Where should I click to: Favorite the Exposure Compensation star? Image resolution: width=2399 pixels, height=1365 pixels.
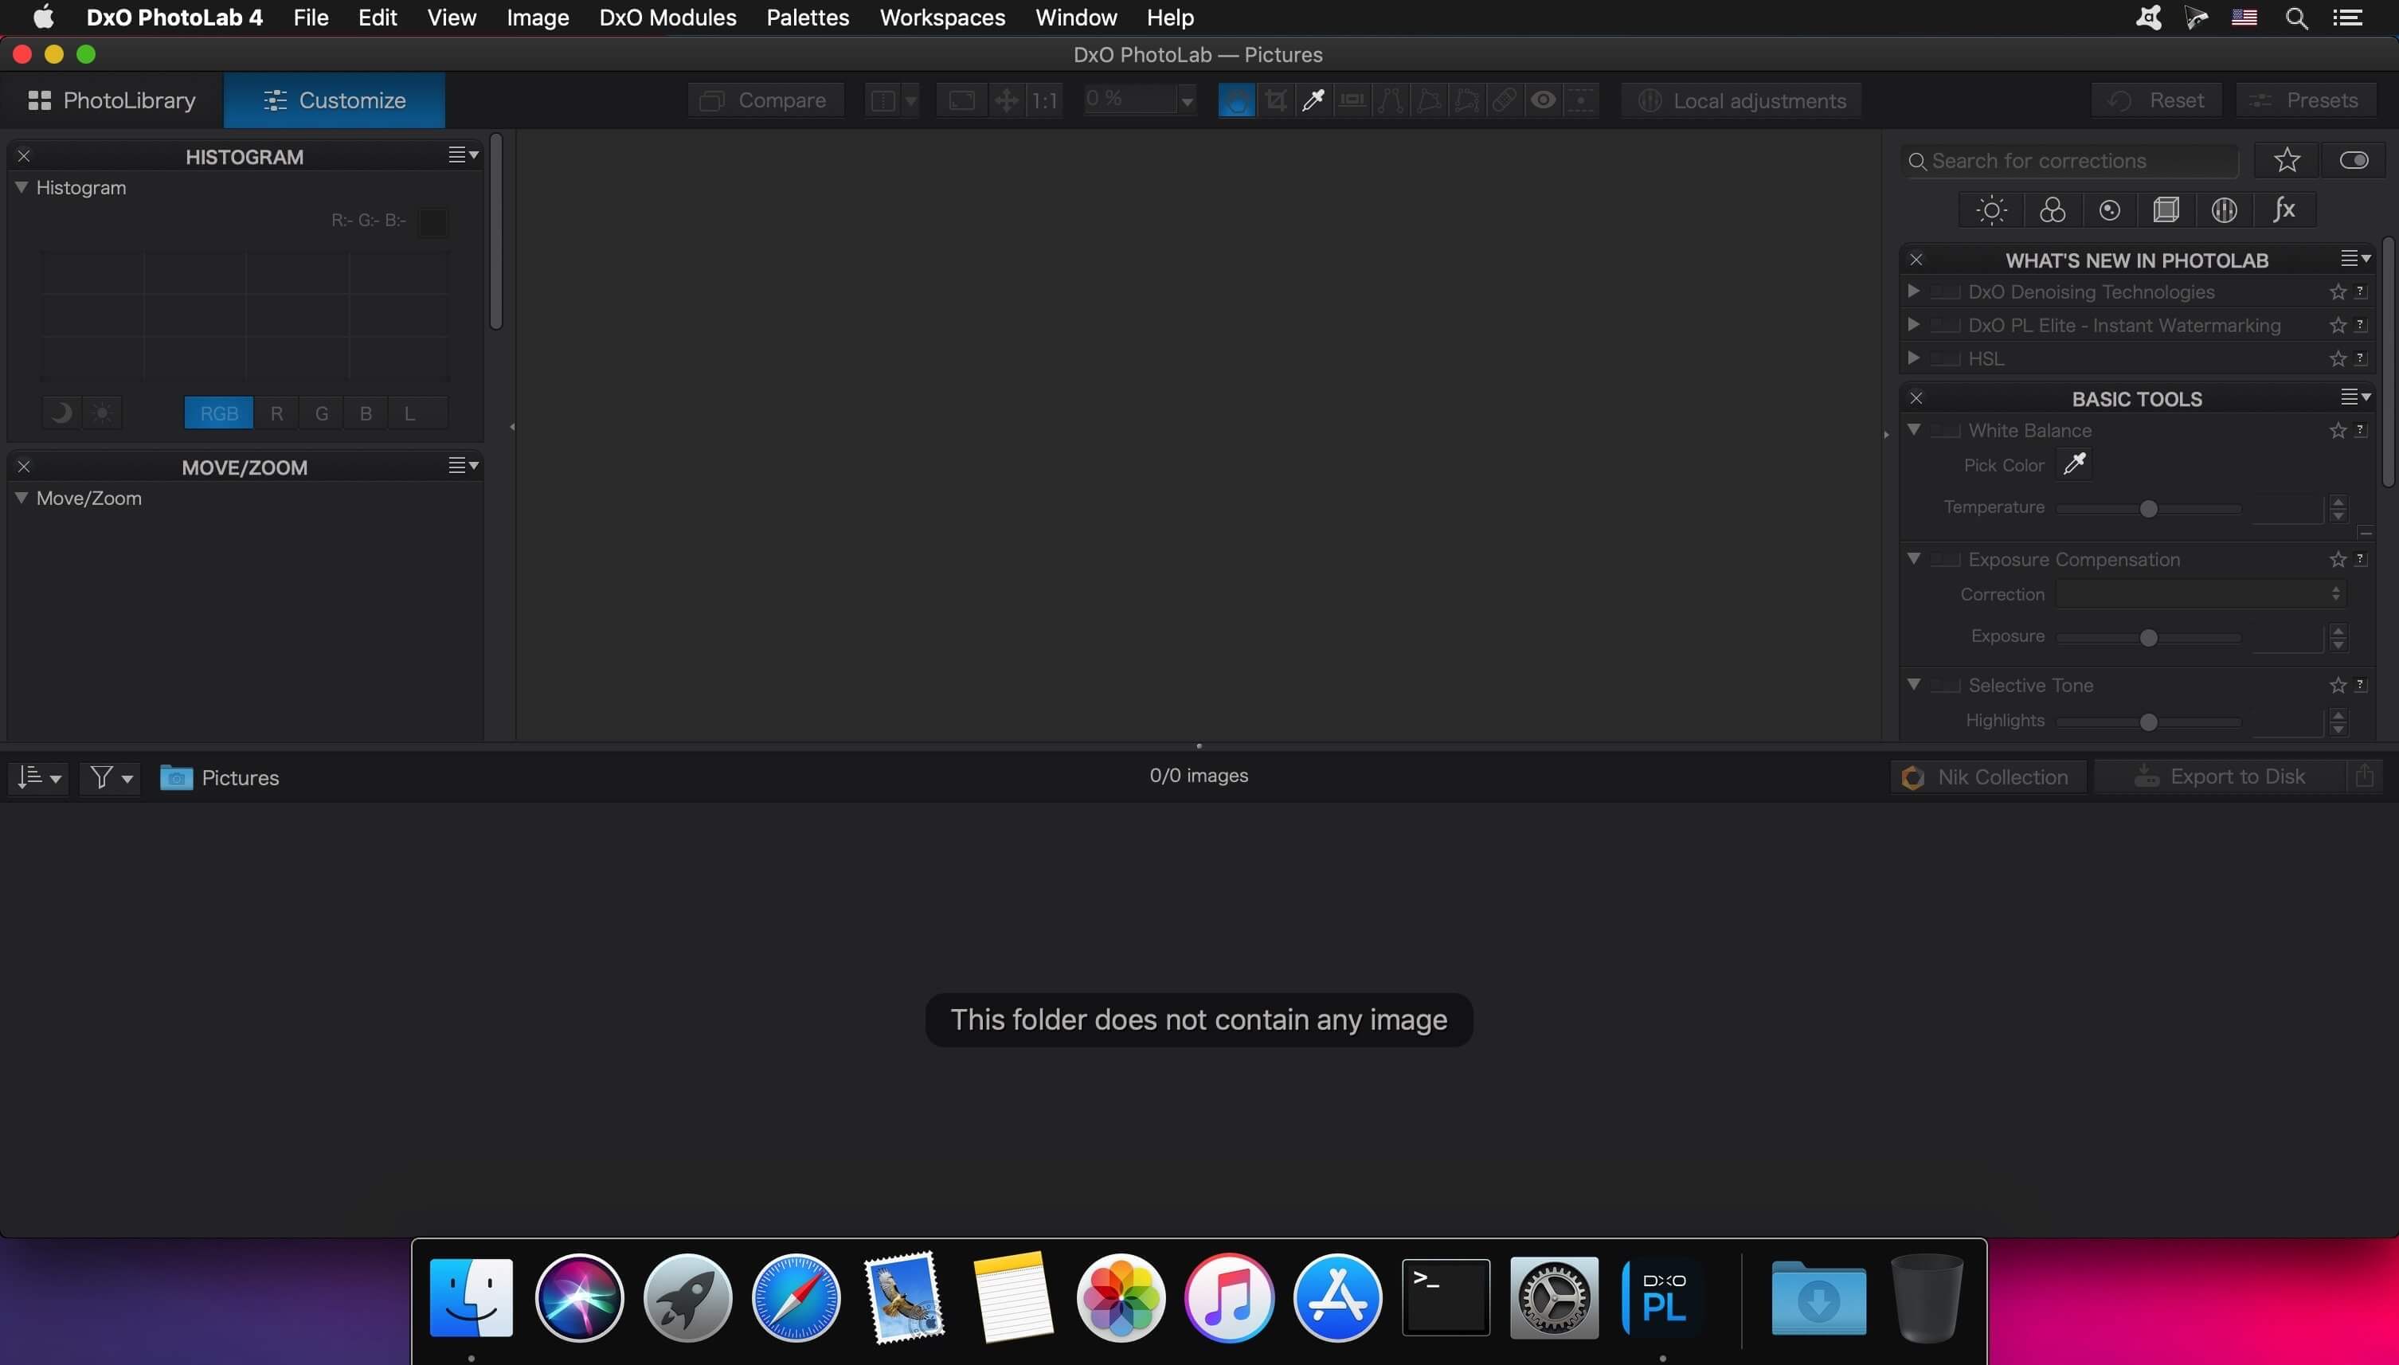(2338, 560)
